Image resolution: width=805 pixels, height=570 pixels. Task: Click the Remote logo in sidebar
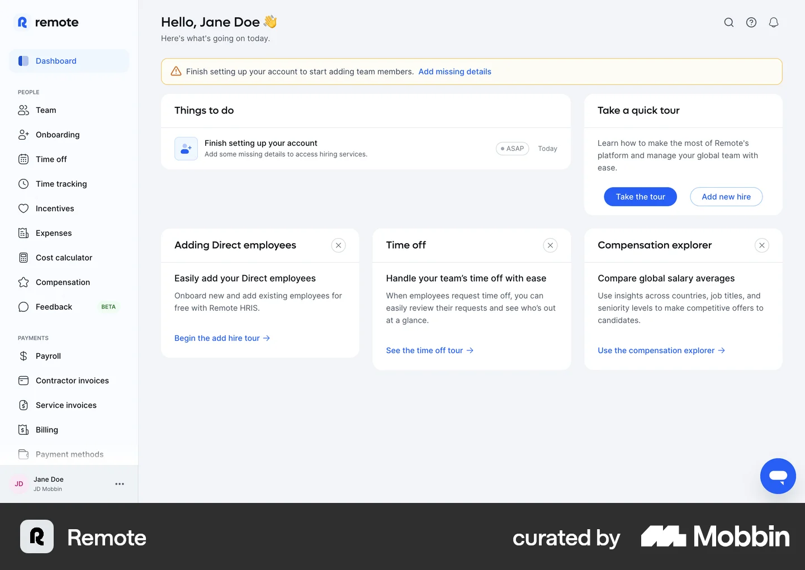48,22
